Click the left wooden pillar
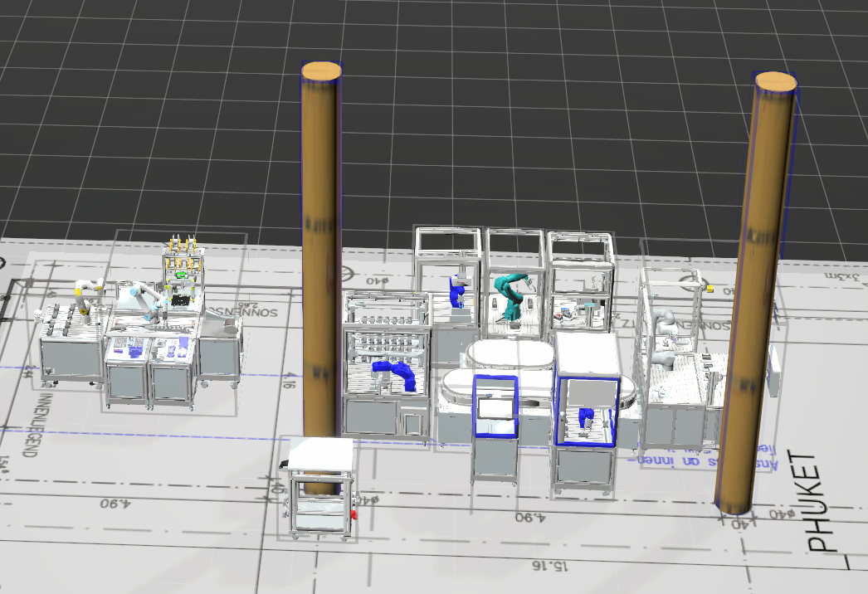This screenshot has width=868, height=594. pyautogui.click(x=319, y=249)
